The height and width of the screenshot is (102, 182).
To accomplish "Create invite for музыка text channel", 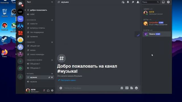I will [x=49, y=77].
